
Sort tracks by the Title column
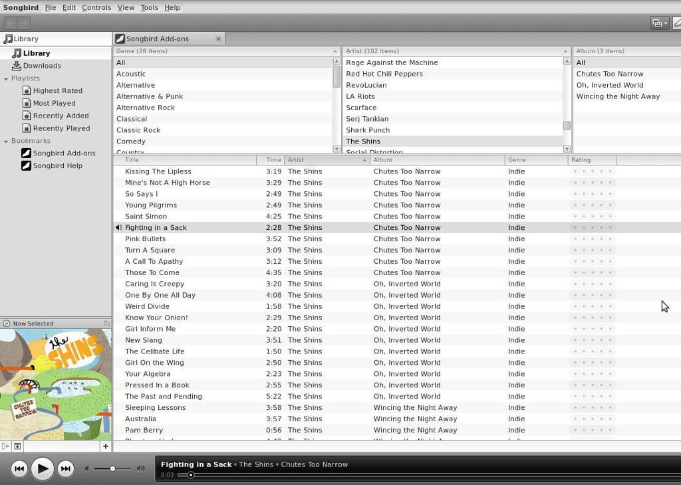pyautogui.click(x=185, y=159)
